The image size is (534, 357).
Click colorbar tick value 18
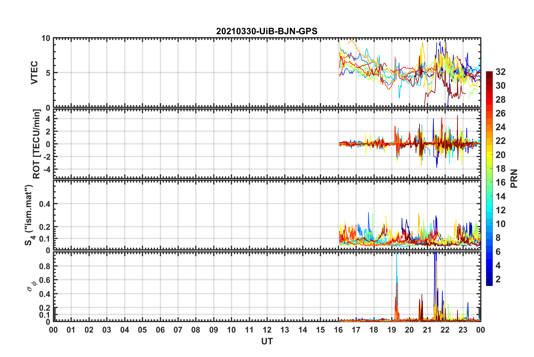501,169
